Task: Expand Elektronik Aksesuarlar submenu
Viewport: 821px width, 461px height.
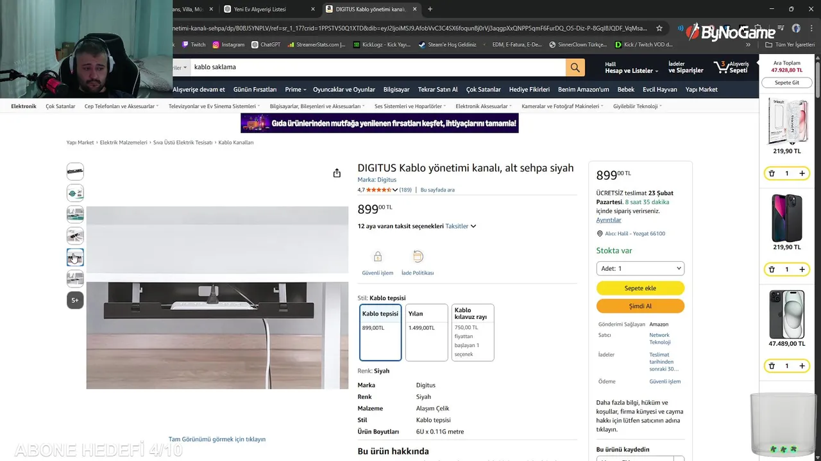Action: 483,106
